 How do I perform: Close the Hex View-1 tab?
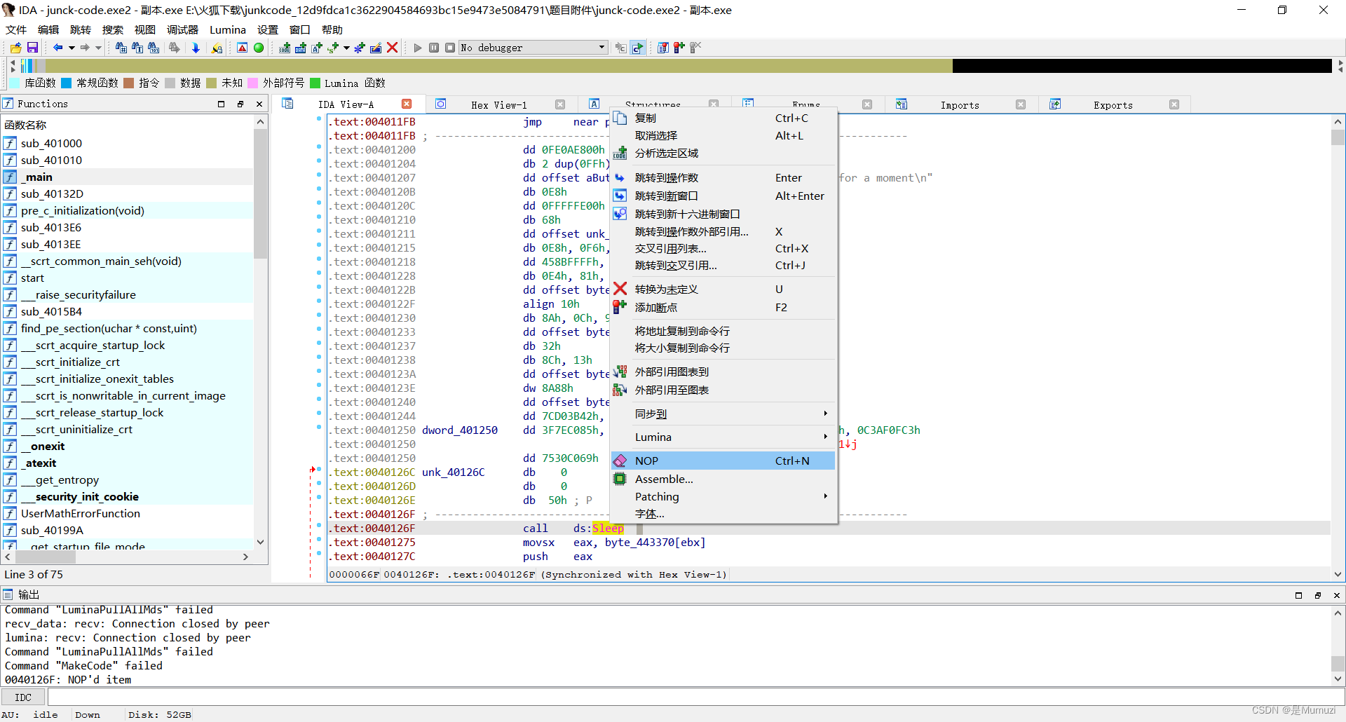[560, 104]
